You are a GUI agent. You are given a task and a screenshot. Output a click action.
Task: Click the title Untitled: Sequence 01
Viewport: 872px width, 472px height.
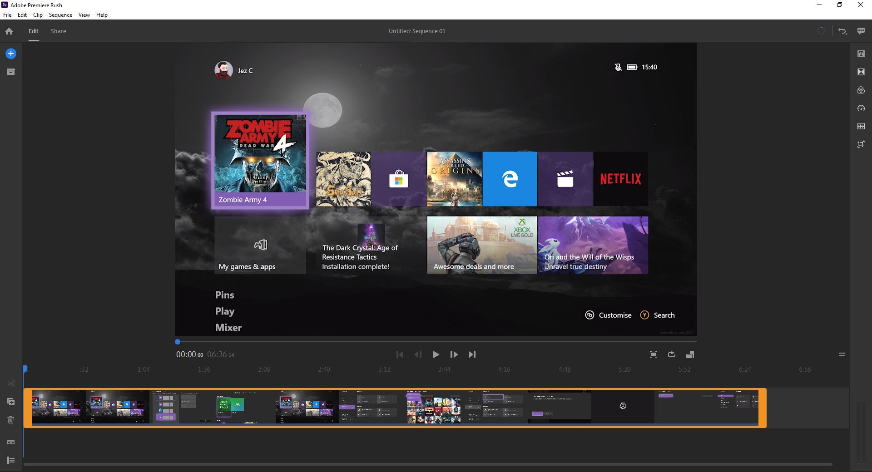tap(417, 31)
